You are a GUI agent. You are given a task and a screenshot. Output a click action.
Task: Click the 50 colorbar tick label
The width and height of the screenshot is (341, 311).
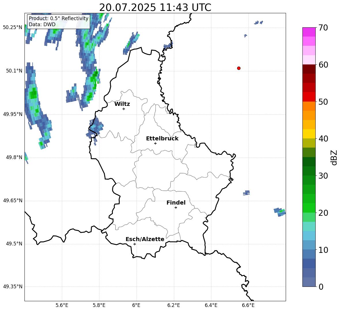323,102
